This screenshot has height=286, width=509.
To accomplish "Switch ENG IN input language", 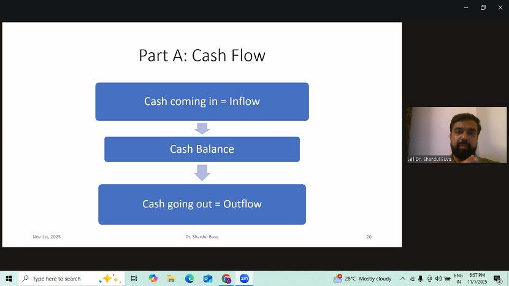I will click(458, 279).
